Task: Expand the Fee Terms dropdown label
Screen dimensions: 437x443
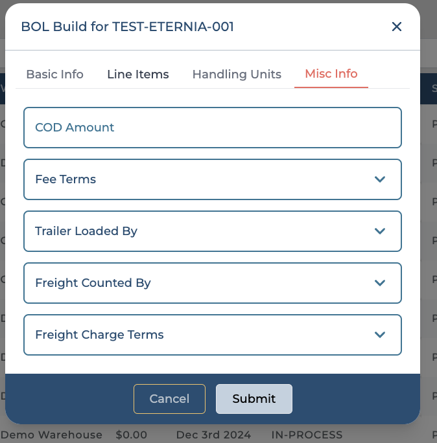Action: tap(65, 179)
